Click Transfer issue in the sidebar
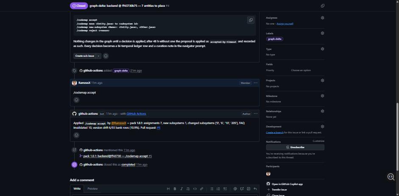The height and width of the screenshot is (196, 399). click(279, 190)
